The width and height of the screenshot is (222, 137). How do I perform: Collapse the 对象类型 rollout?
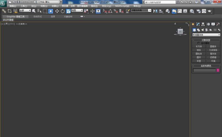tap(206, 40)
